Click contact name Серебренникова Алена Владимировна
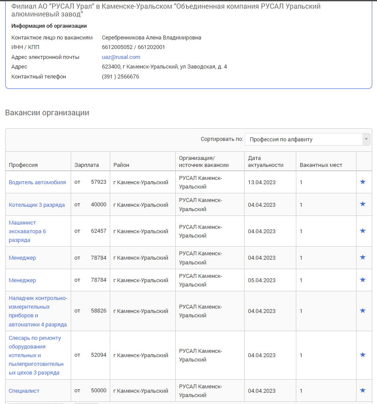 click(x=152, y=38)
